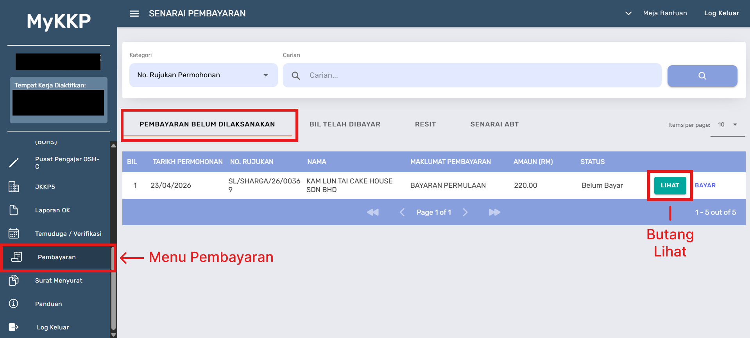750x338 pixels.
Task: Go to last page of results
Action: point(494,212)
